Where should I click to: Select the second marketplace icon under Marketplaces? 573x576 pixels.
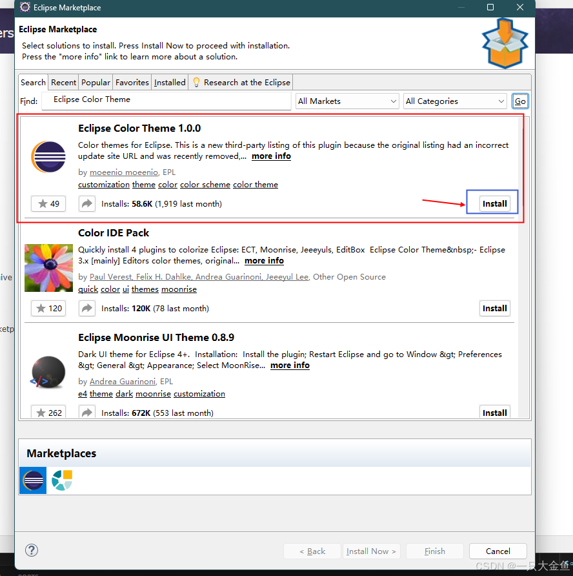click(x=62, y=480)
